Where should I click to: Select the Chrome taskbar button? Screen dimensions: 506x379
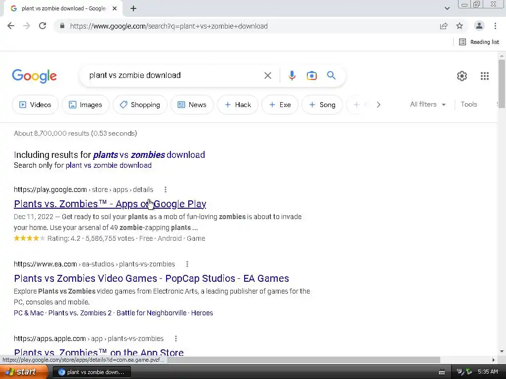point(91,372)
